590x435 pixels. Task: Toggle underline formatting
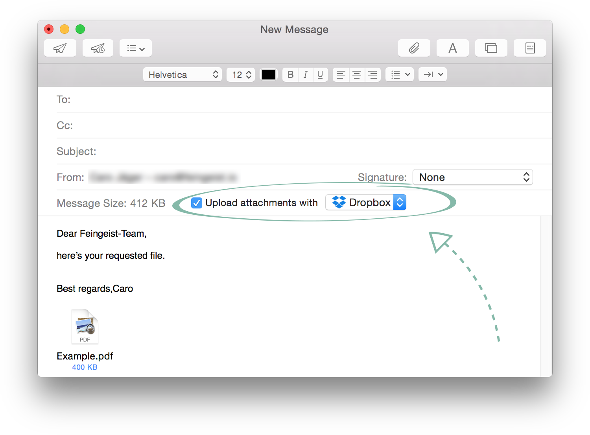coord(320,74)
